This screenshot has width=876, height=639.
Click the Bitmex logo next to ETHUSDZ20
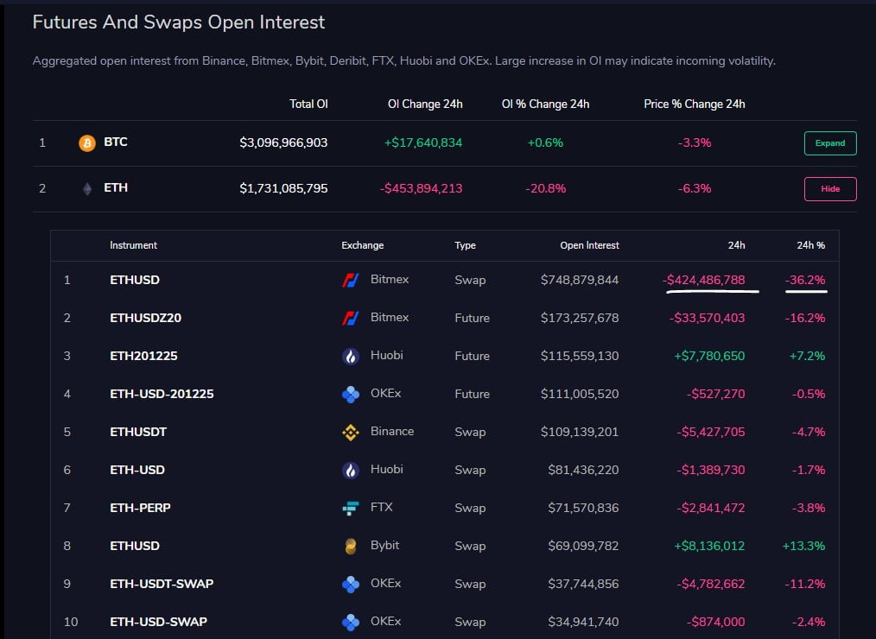(349, 317)
